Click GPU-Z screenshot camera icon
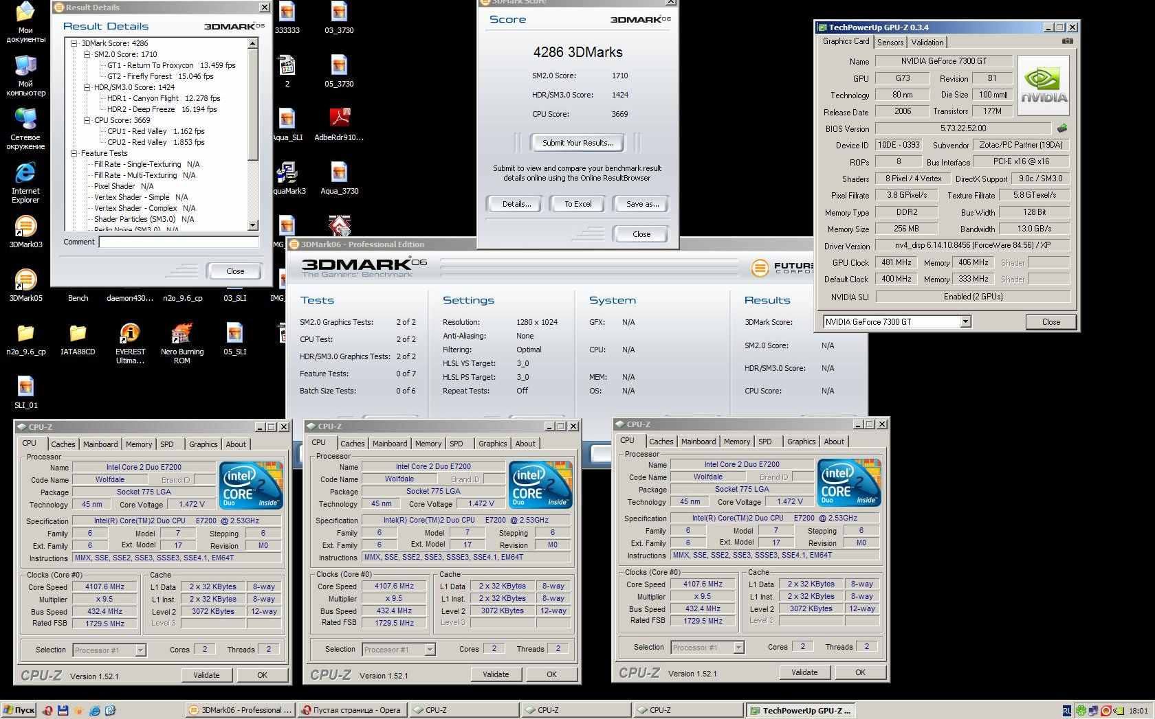This screenshot has width=1155, height=719. point(1067,41)
